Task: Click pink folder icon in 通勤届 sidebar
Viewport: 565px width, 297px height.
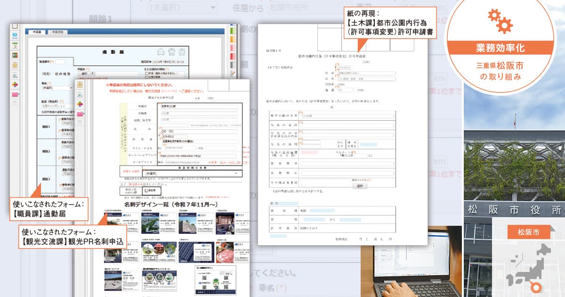Action: (x=15, y=94)
